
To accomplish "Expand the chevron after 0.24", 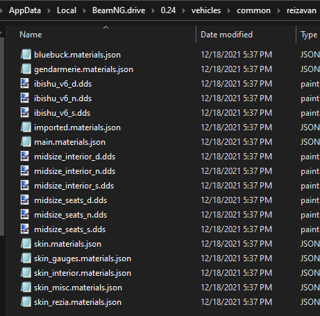I will coord(183,10).
